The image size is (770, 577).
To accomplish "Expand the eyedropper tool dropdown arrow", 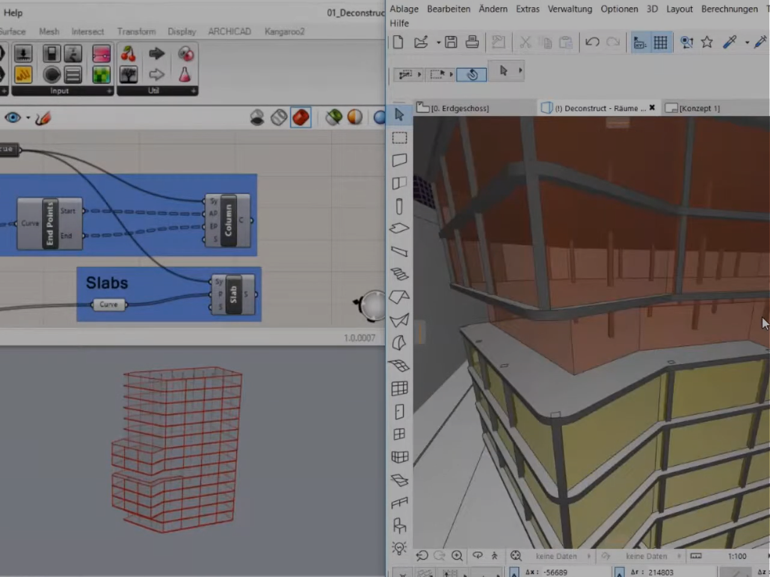I will 747,43.
